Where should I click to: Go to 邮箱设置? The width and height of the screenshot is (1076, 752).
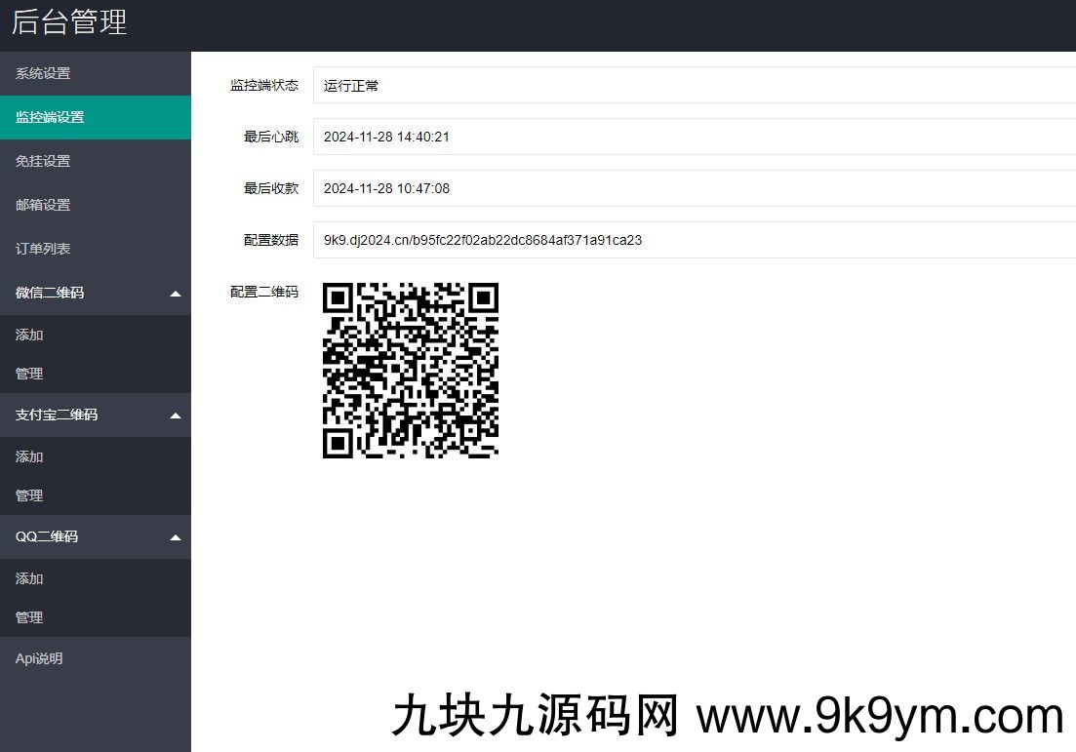tap(96, 205)
